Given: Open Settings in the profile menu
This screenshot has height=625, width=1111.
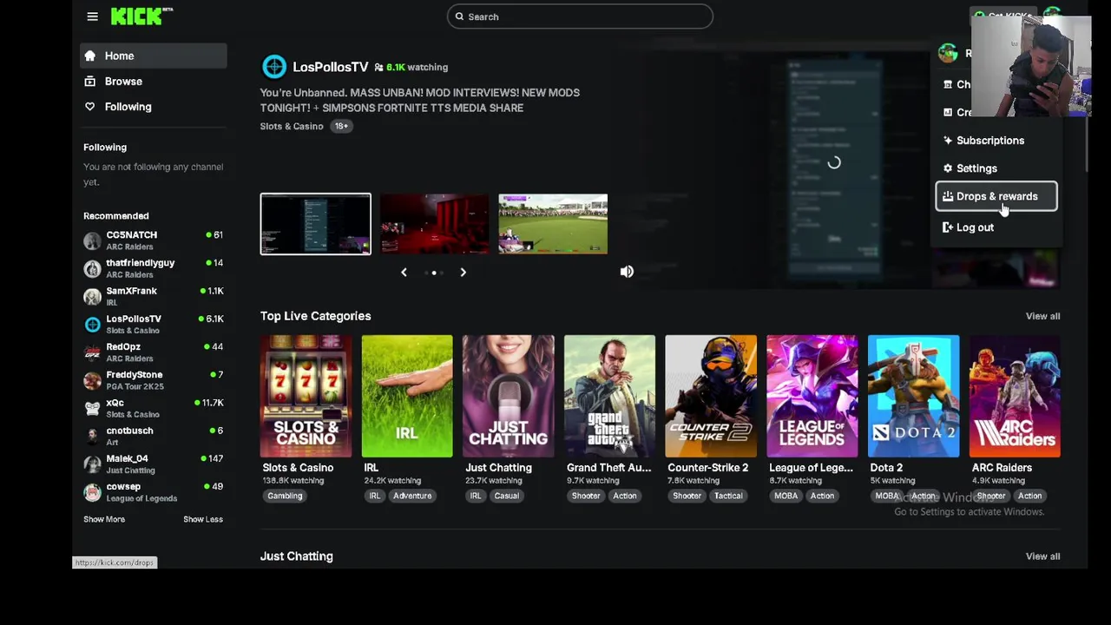Looking at the screenshot, I should click(x=996, y=168).
